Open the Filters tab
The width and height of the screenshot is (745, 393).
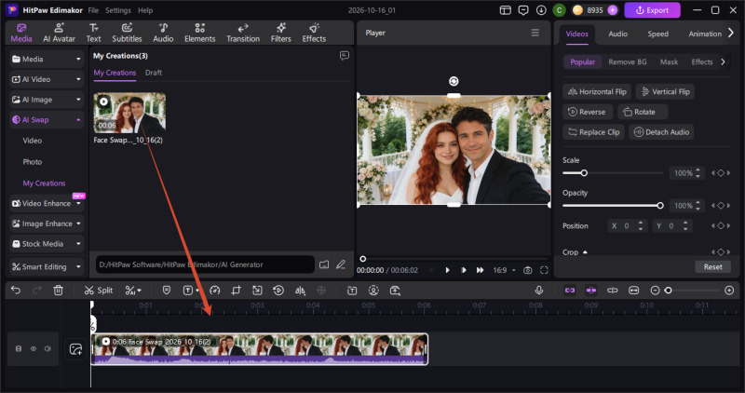281,33
